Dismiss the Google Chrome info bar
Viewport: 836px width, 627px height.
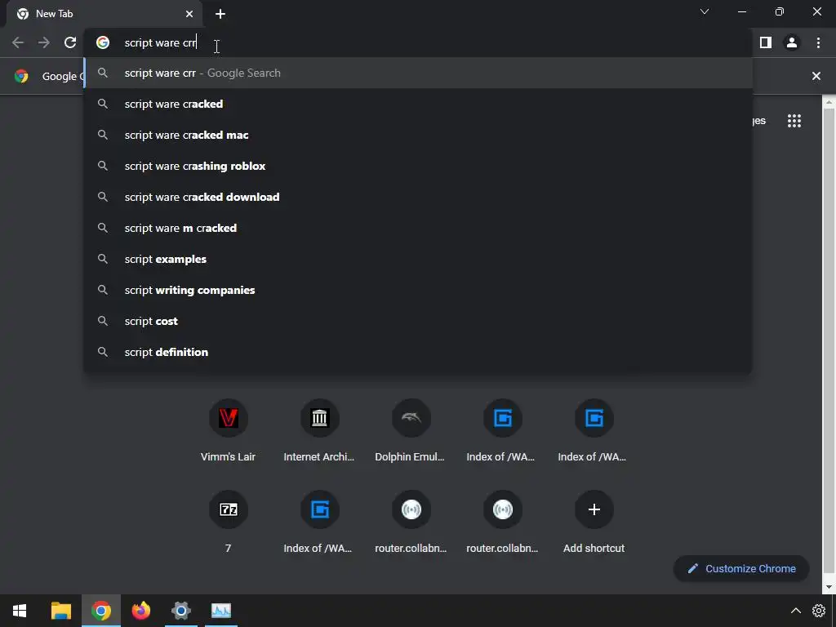point(816,76)
